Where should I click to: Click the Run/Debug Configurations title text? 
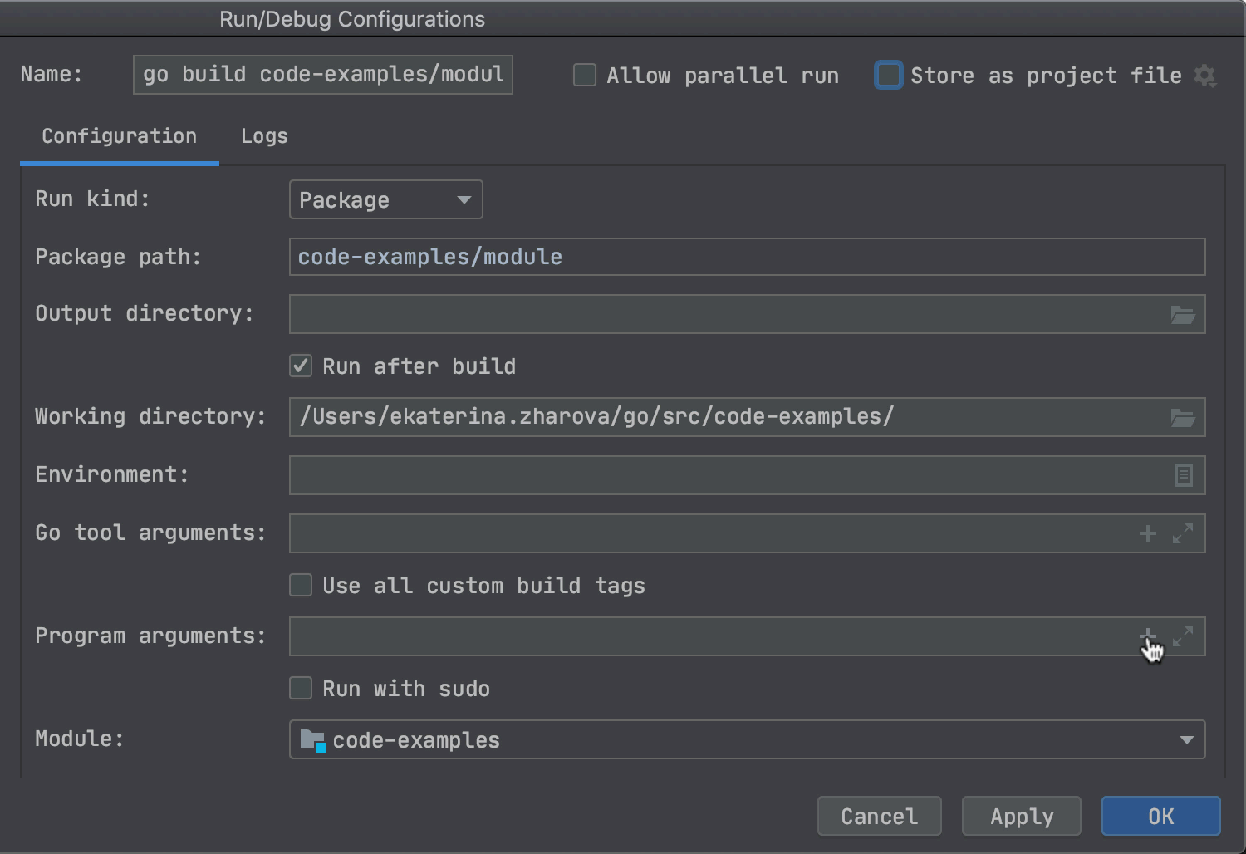pyautogui.click(x=352, y=19)
